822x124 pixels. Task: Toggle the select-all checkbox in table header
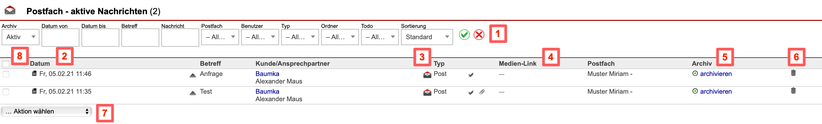coord(6,64)
